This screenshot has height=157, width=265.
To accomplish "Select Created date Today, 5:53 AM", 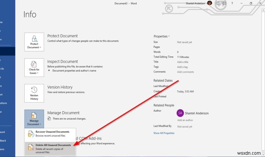I will pyautogui.click(x=185, y=92).
